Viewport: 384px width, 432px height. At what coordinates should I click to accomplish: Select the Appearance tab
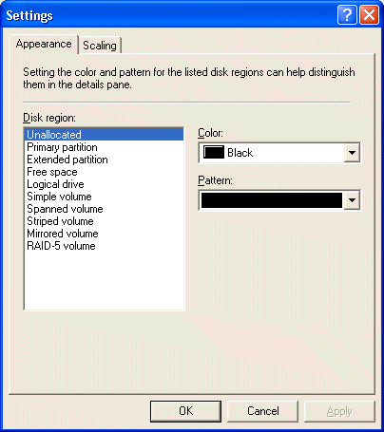pyautogui.click(x=44, y=44)
